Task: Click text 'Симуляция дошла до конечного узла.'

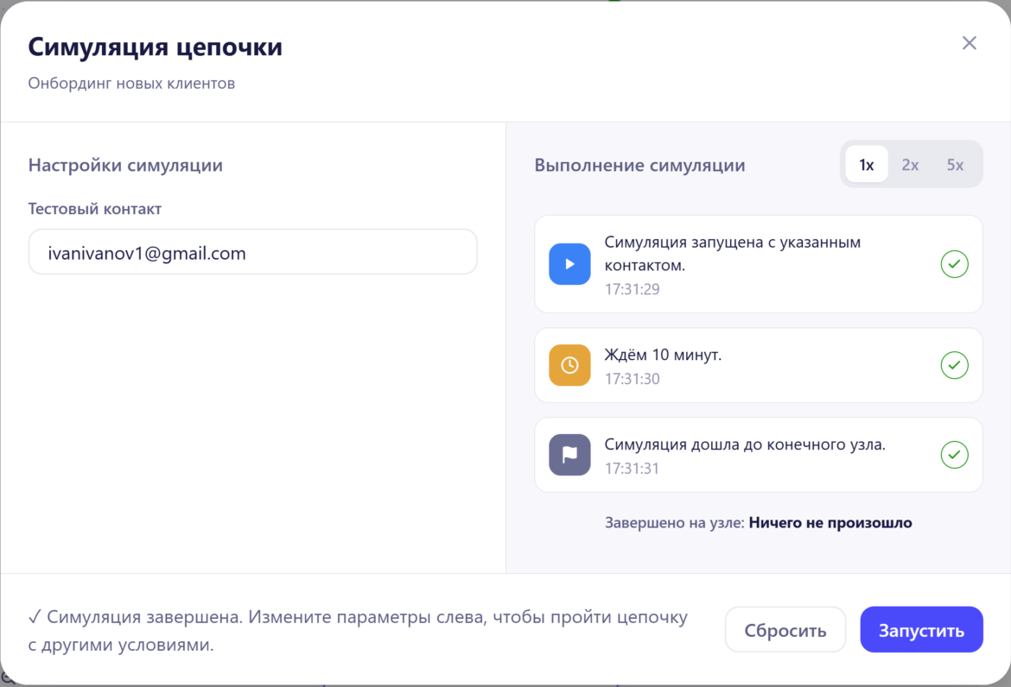Action: pos(745,444)
